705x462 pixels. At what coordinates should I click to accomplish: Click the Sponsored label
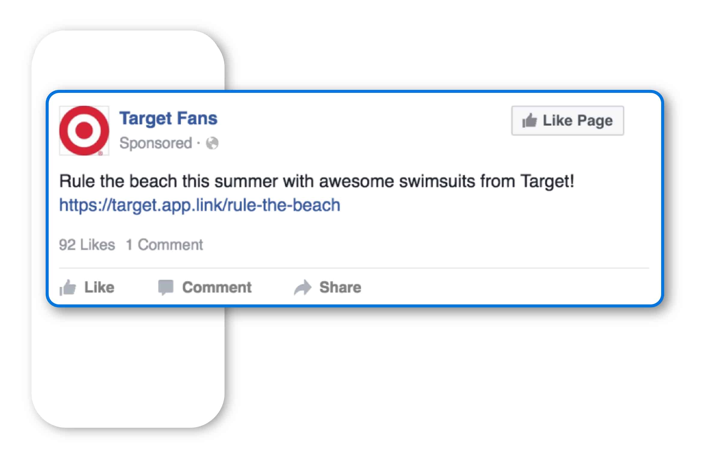click(156, 143)
